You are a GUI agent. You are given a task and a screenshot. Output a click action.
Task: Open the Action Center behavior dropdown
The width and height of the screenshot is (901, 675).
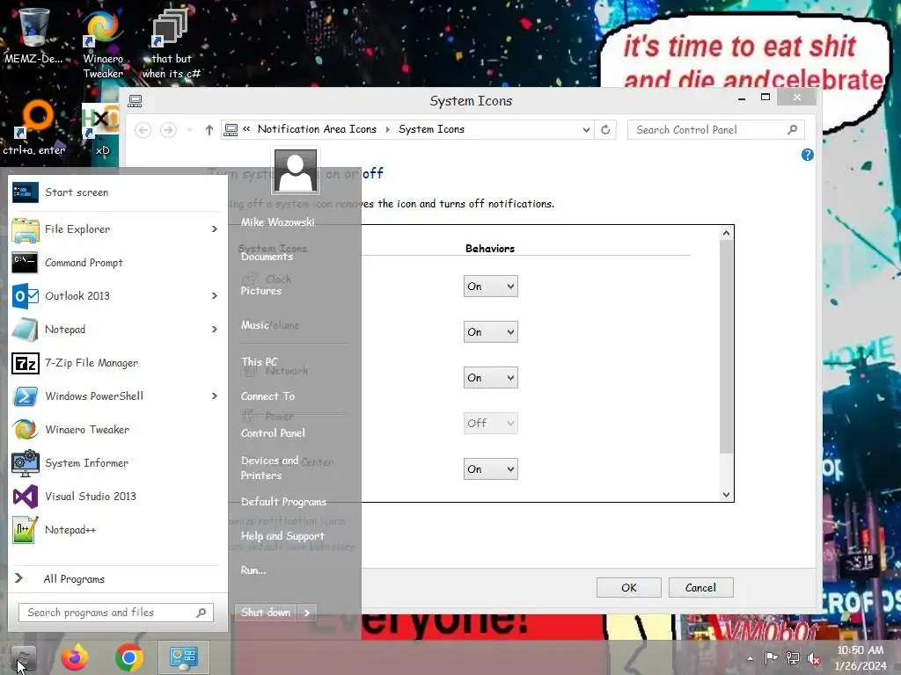tap(491, 469)
